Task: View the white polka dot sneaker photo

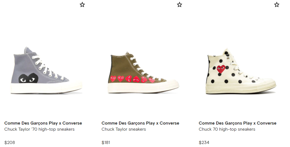Action: click(241, 71)
